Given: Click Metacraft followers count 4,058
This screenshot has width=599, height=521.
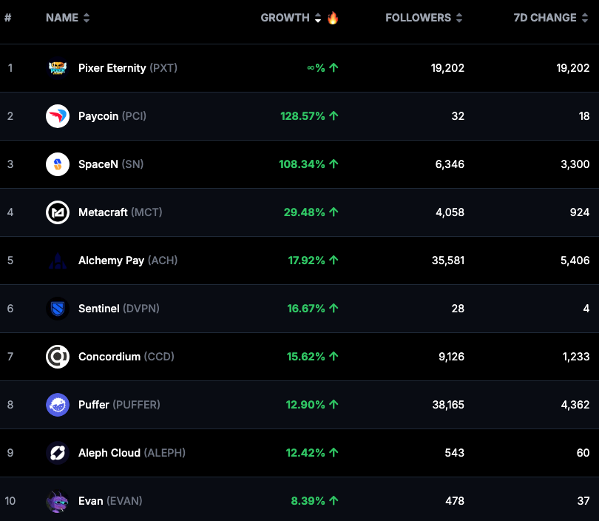Looking at the screenshot, I should 450,212.
